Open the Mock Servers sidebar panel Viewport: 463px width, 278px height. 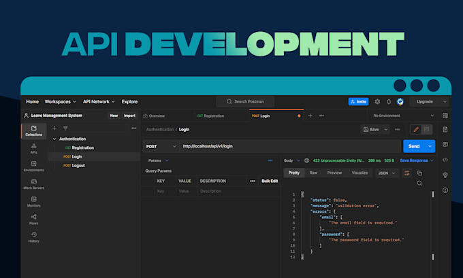click(x=33, y=184)
